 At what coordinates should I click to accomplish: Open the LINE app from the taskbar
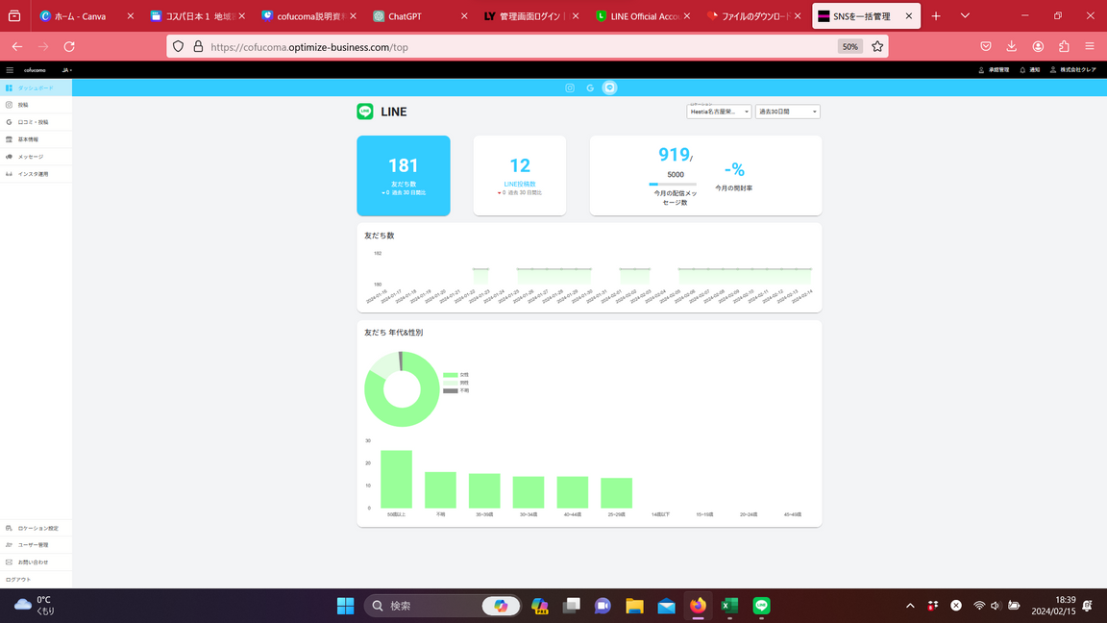[x=761, y=606]
